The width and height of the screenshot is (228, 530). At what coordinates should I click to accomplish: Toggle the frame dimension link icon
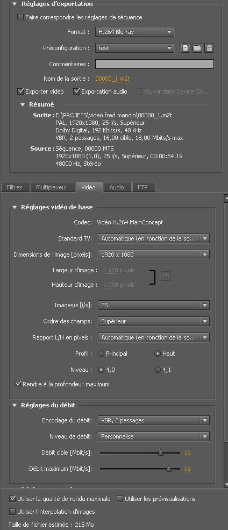point(165,276)
